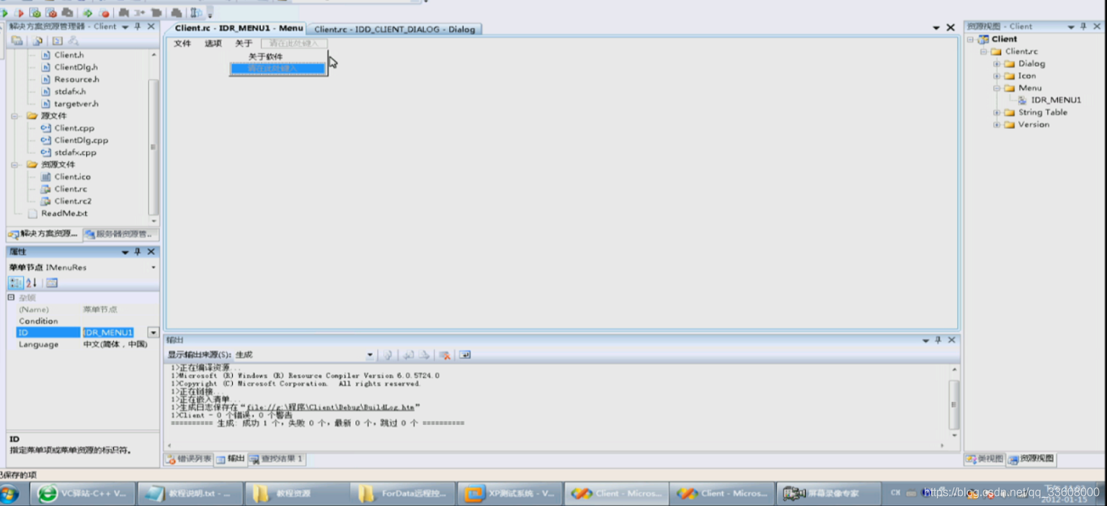Select Resource.h in Solution Explorer

76,79
